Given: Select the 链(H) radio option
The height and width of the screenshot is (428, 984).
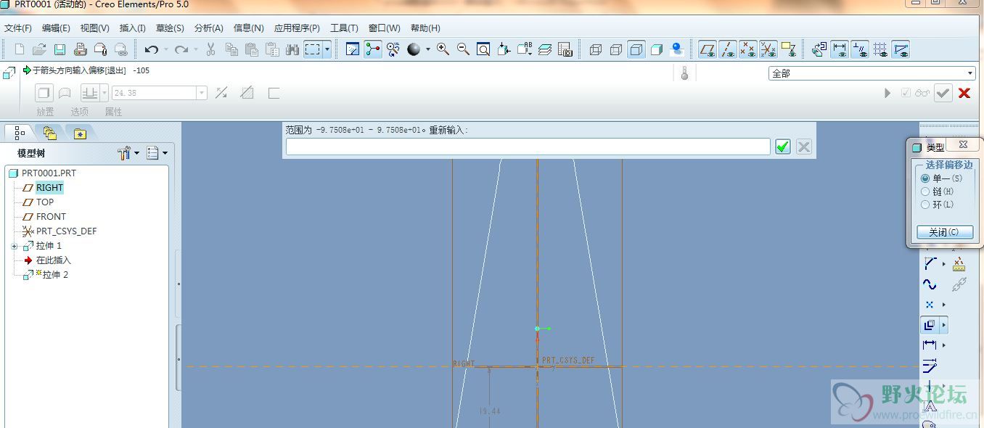Looking at the screenshot, I should tap(925, 192).
